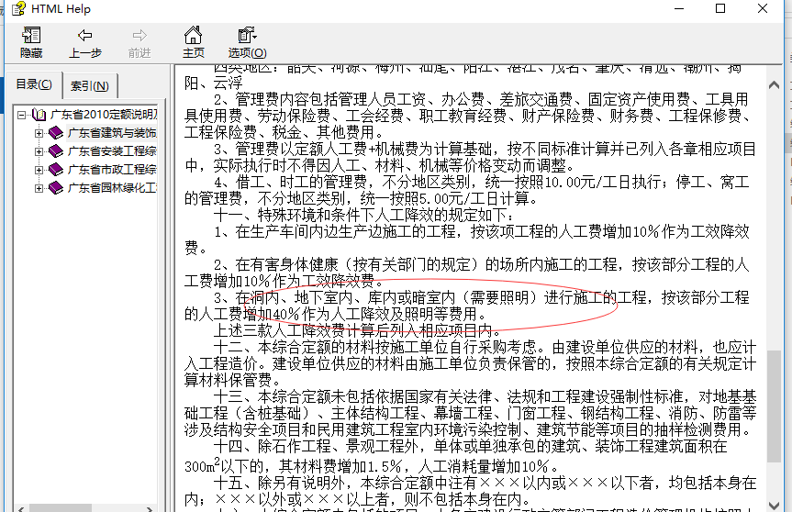Select 广东省建筑与装饰 in the tree
Image resolution: width=792 pixels, height=512 pixels.
click(x=112, y=133)
